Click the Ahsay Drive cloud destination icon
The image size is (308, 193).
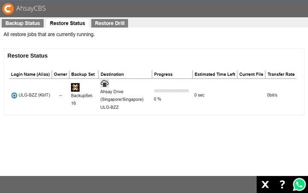(104, 84)
